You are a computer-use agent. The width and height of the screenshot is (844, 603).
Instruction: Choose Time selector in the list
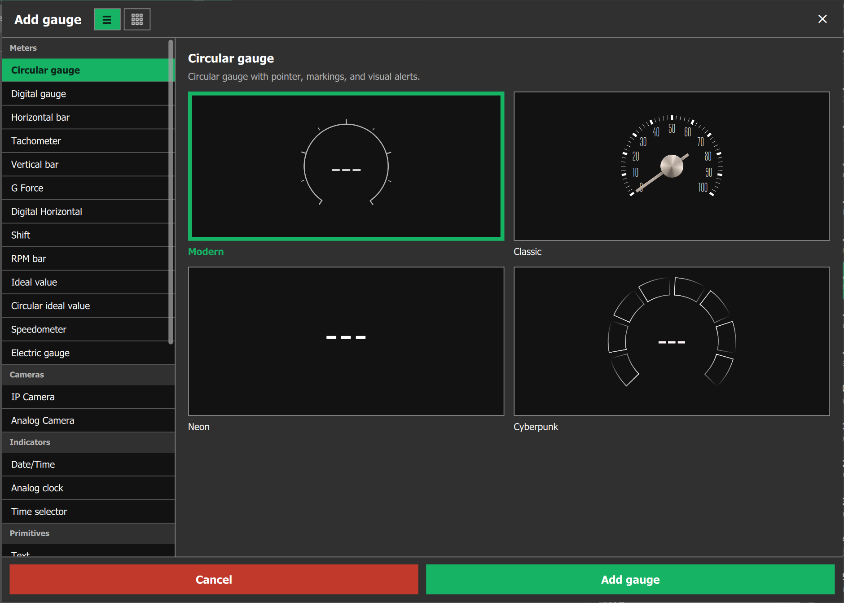coord(88,511)
